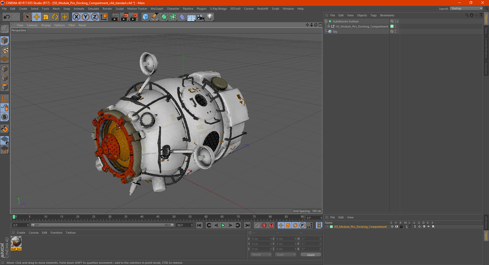Open the Bend deformer icon
The width and height of the screenshot is (489, 265).
[x=182, y=17]
